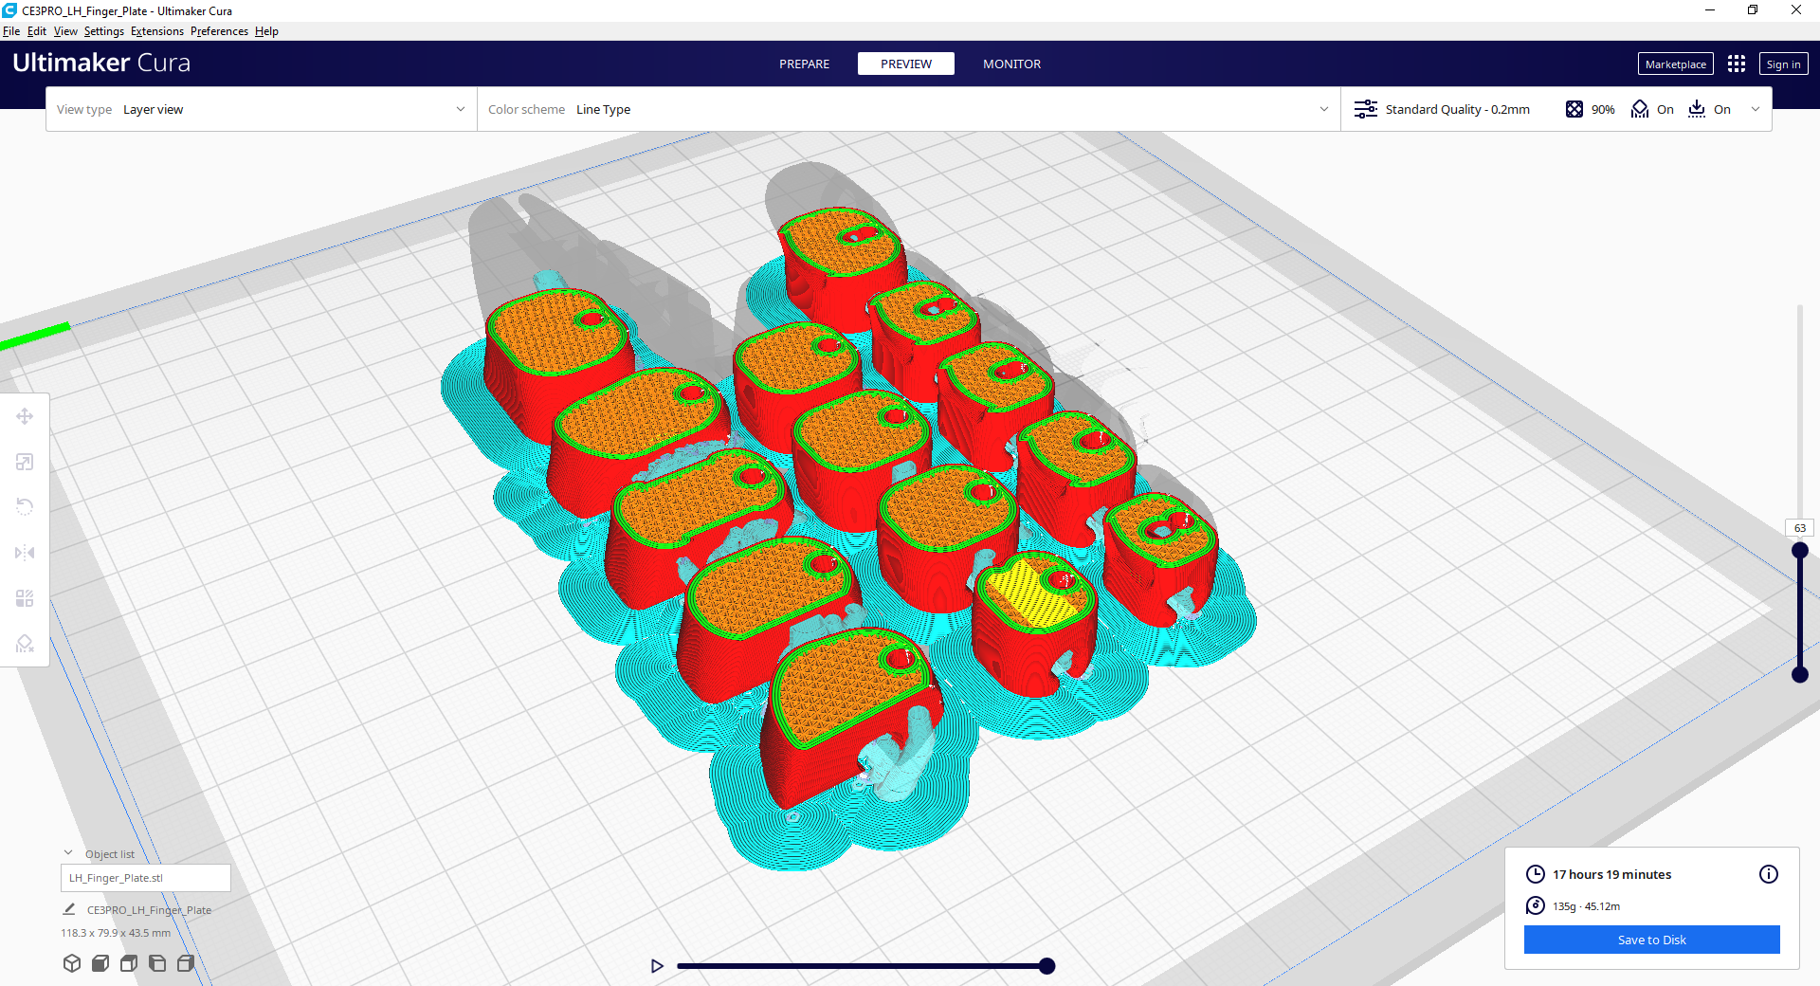This screenshot has width=1820, height=986.
Task: Switch to the MONITOR stage
Action: [1011, 64]
